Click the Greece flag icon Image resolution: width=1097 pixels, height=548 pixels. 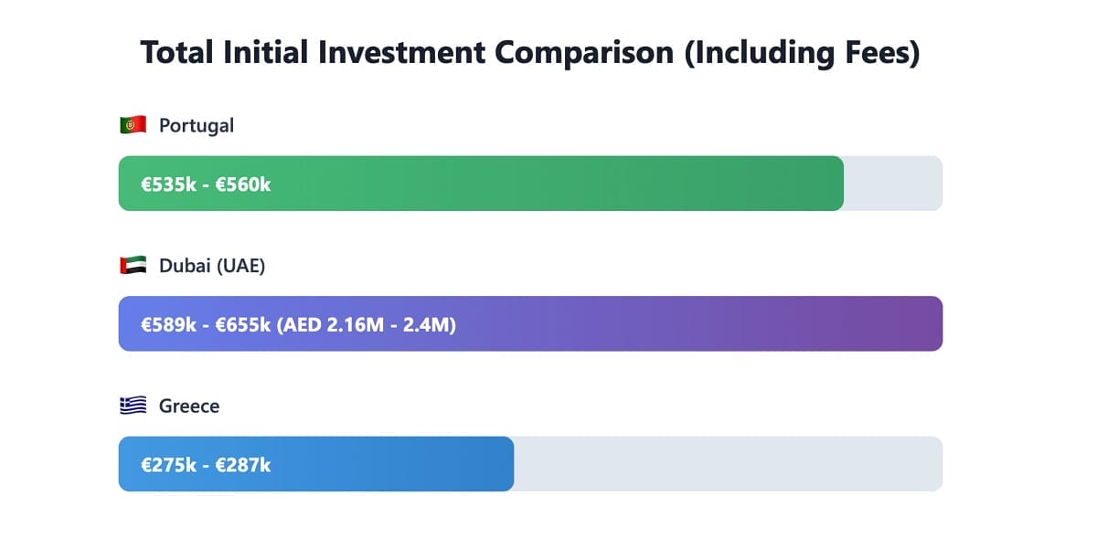pos(133,406)
